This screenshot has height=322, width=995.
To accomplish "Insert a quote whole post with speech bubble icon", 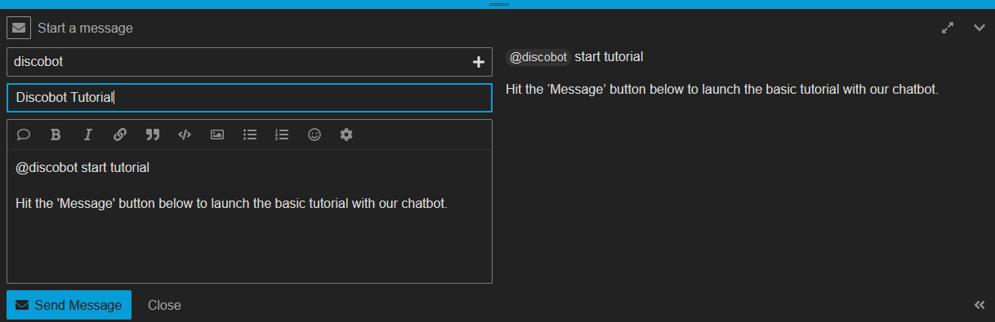I will [24, 135].
